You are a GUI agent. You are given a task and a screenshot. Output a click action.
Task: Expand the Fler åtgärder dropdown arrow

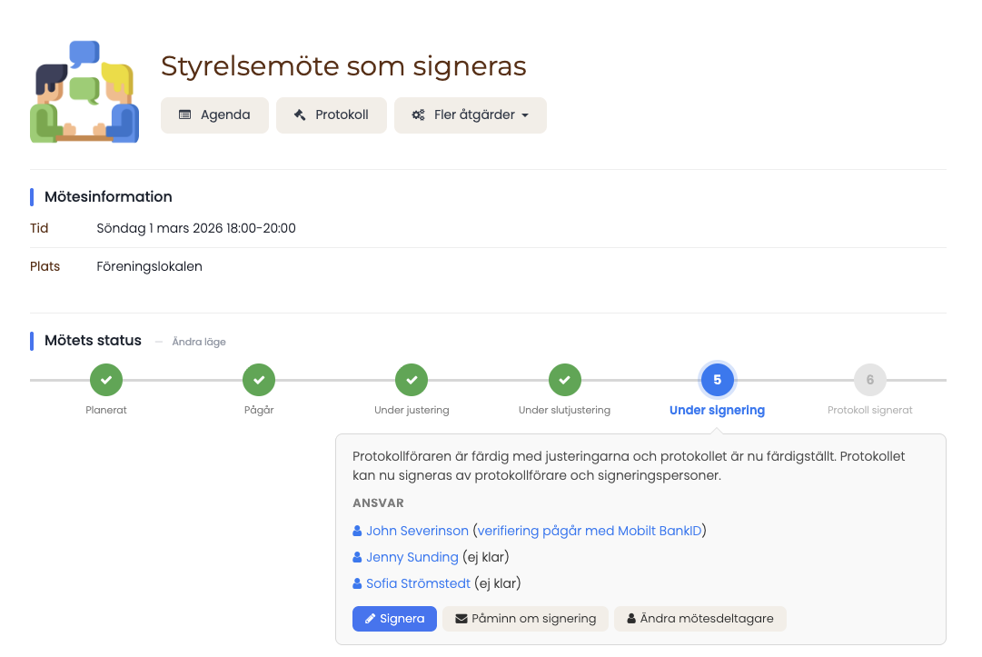(x=525, y=115)
